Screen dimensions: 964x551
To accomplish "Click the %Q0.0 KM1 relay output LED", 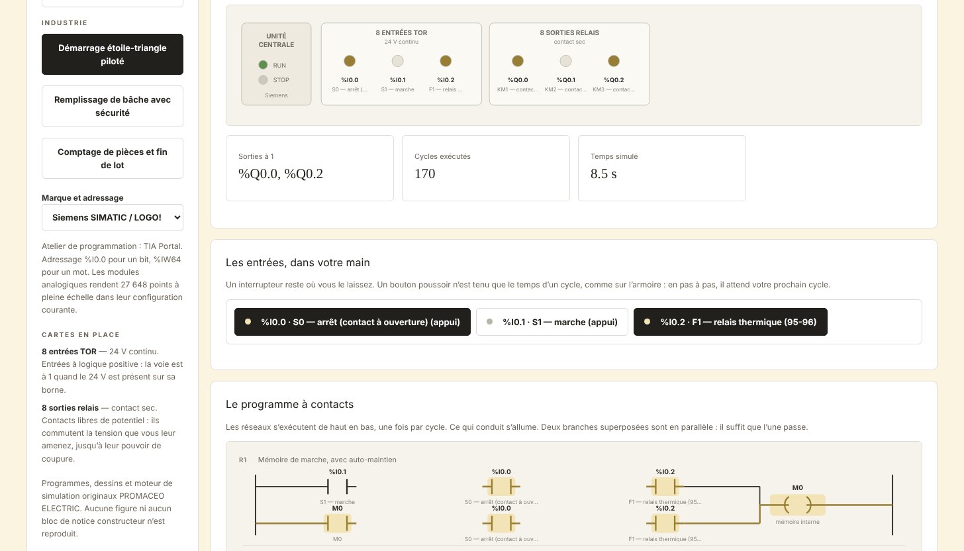I will 518,61.
